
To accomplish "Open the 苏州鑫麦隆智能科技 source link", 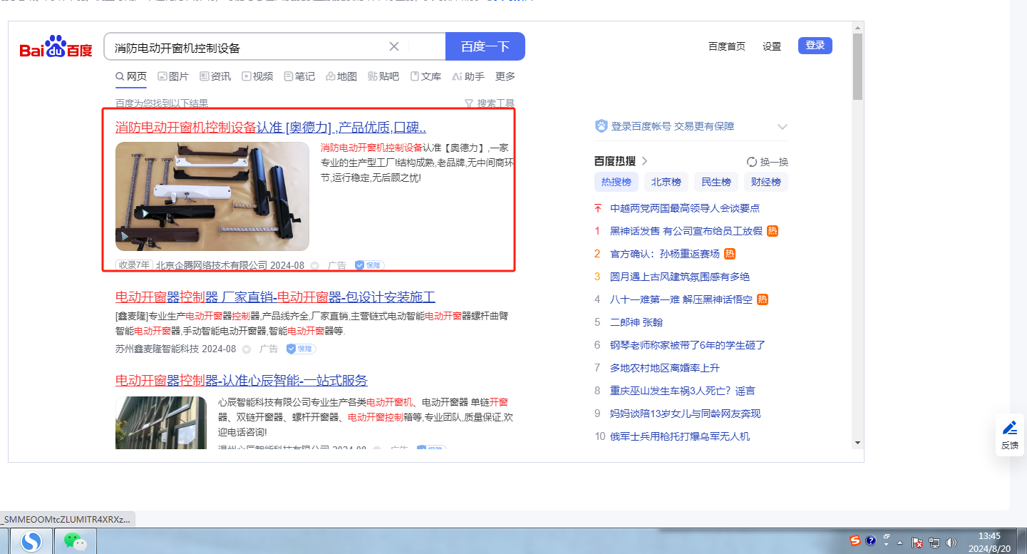I will 158,349.
